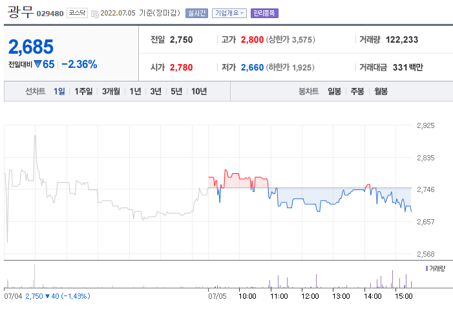Image resolution: width=453 pixels, height=311 pixels.
Task: Open the 월봉 candlestick chart
Action: point(381,92)
